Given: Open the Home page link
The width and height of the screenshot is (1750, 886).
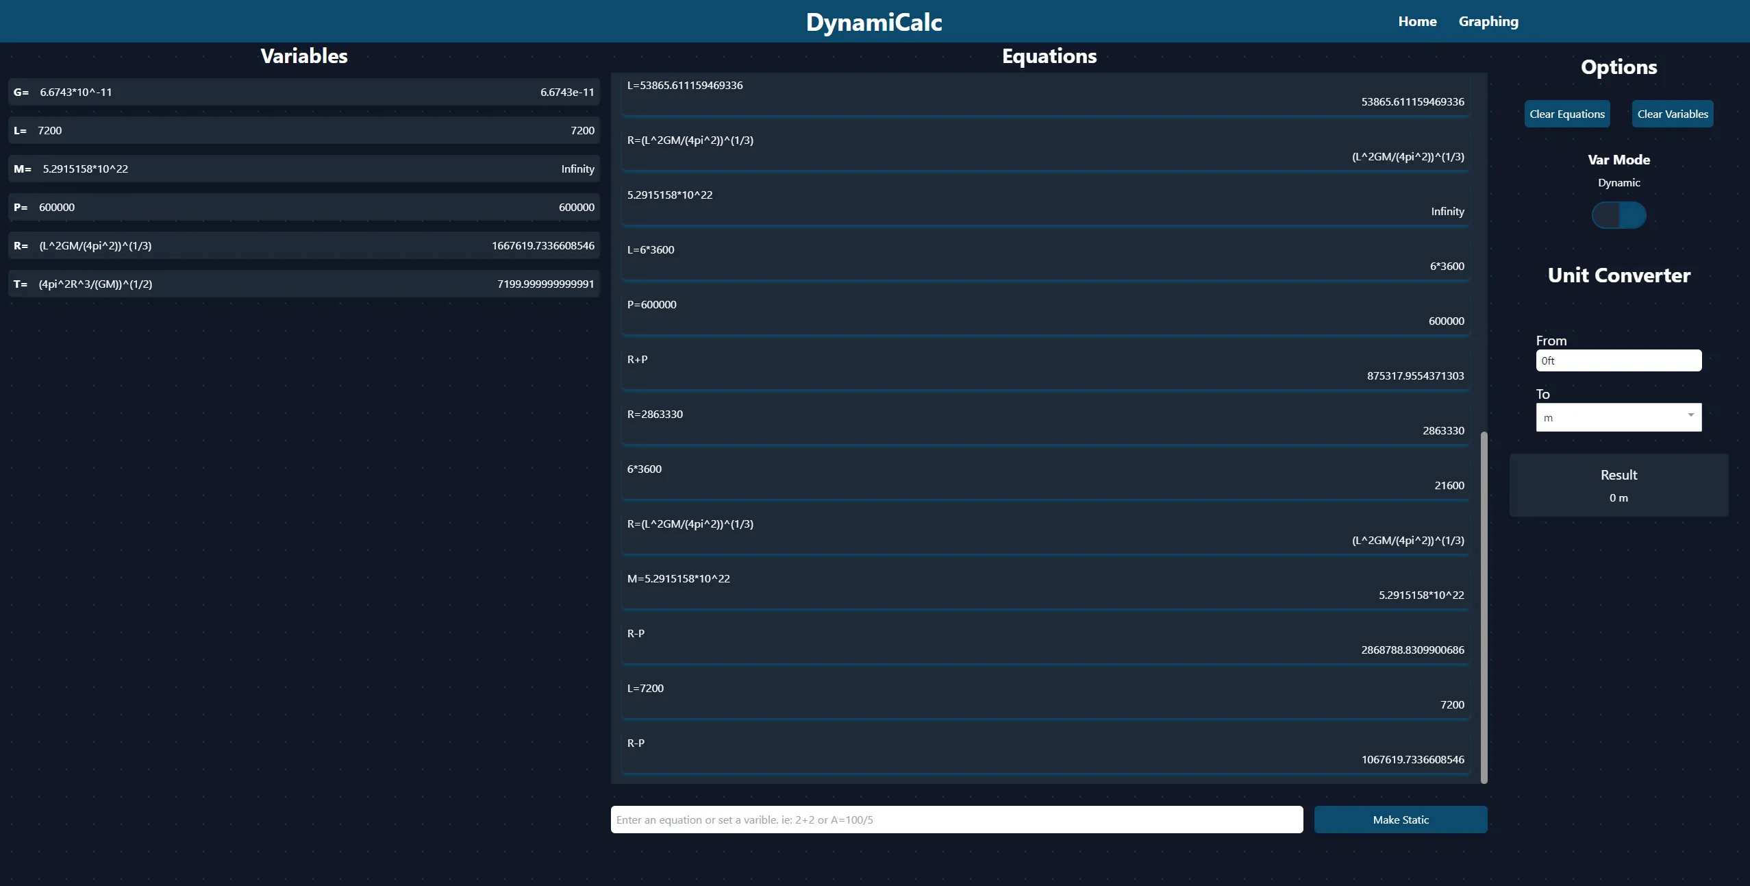Looking at the screenshot, I should point(1417,21).
